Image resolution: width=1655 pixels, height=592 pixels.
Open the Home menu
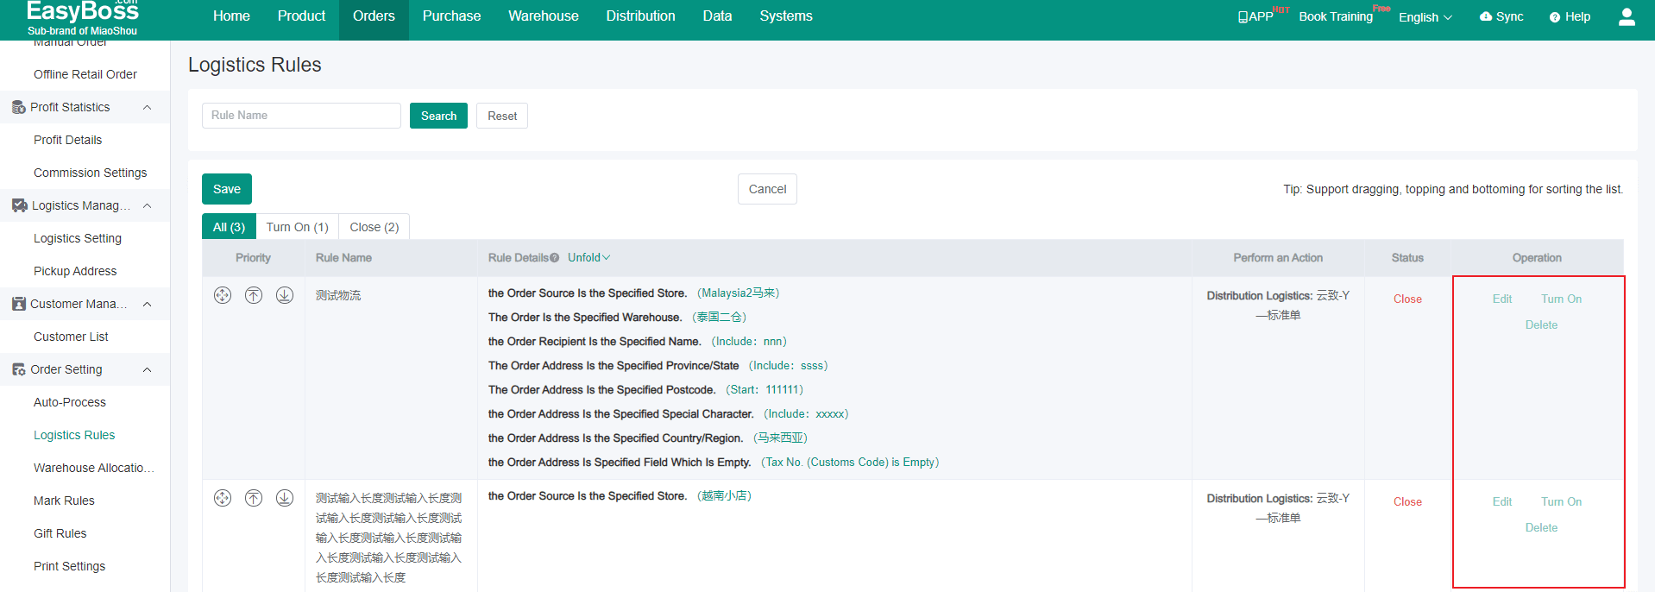[231, 16]
